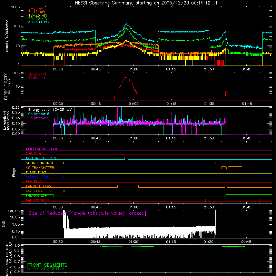Select the REAR SEGMENTS legend label
The height and width of the screenshot is (276, 276).
coord(46,269)
